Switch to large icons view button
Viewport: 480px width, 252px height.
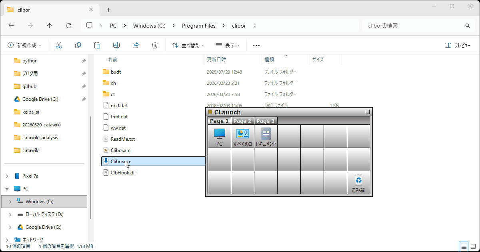point(473,246)
